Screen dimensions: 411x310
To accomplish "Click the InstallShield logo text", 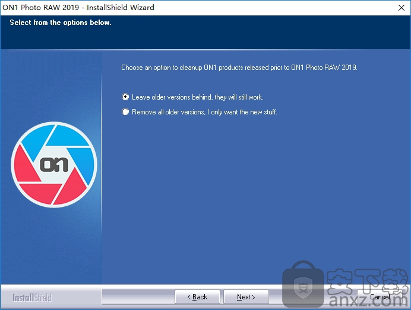I will click(32, 298).
